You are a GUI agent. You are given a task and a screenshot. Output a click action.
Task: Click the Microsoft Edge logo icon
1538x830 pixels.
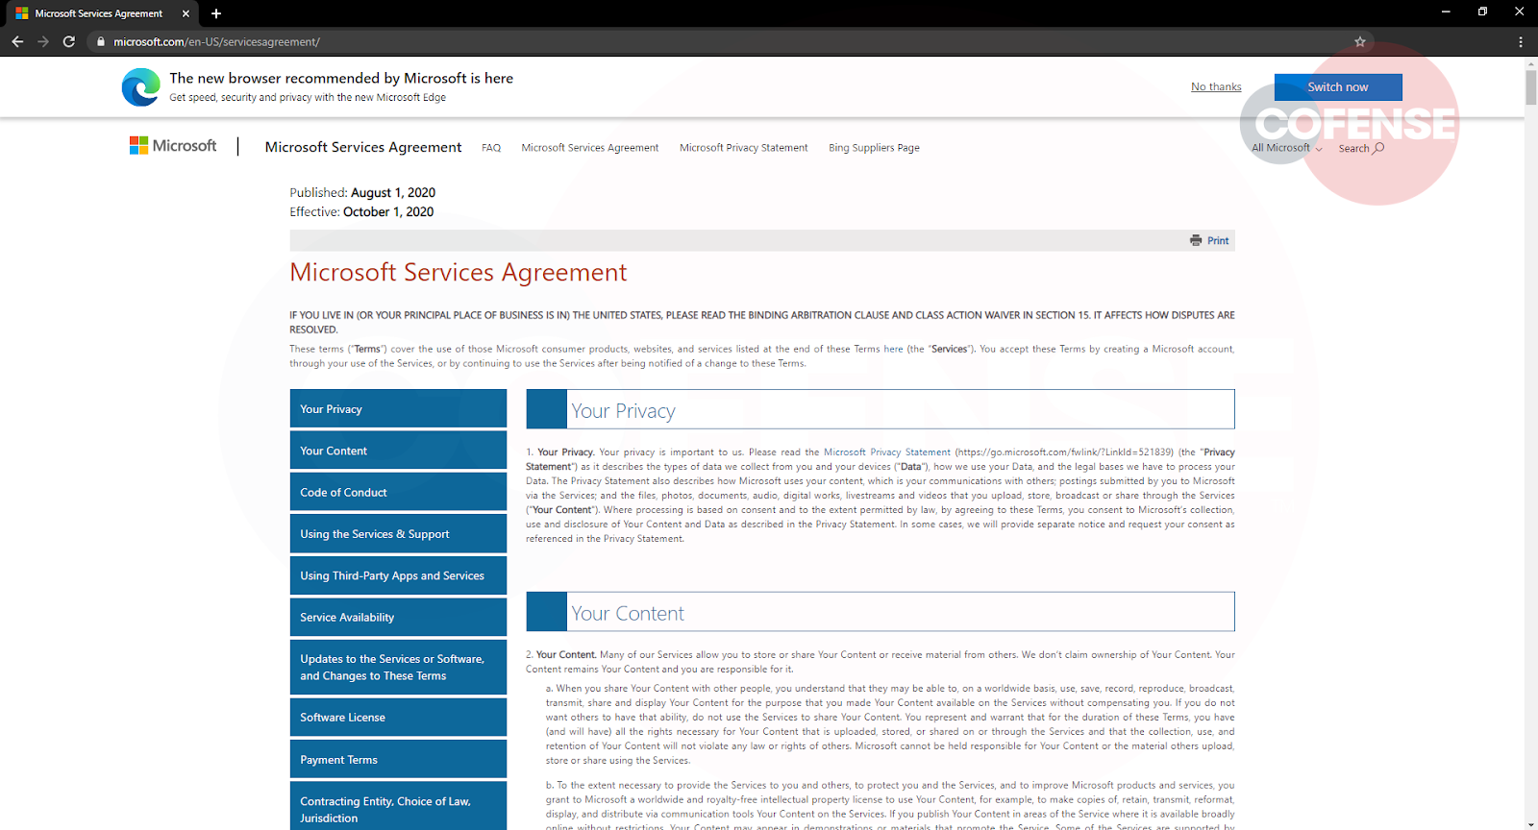click(141, 87)
